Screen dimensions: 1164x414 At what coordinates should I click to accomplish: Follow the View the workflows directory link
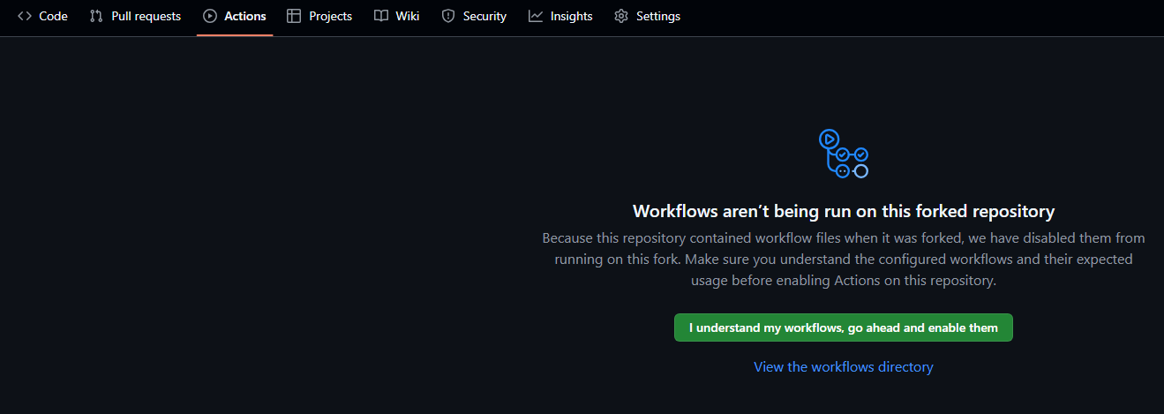pos(843,366)
